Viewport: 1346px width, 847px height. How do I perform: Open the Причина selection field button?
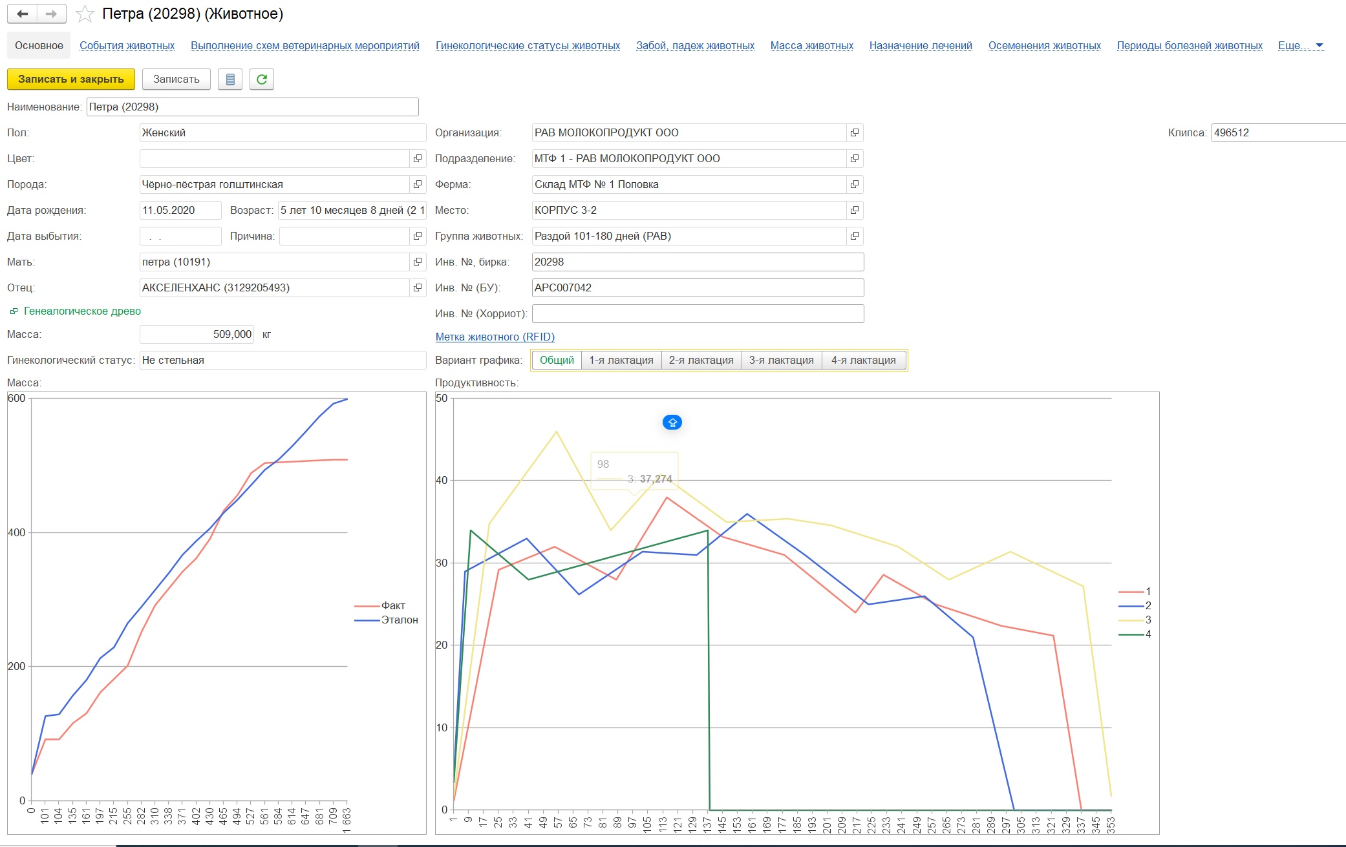coord(418,236)
